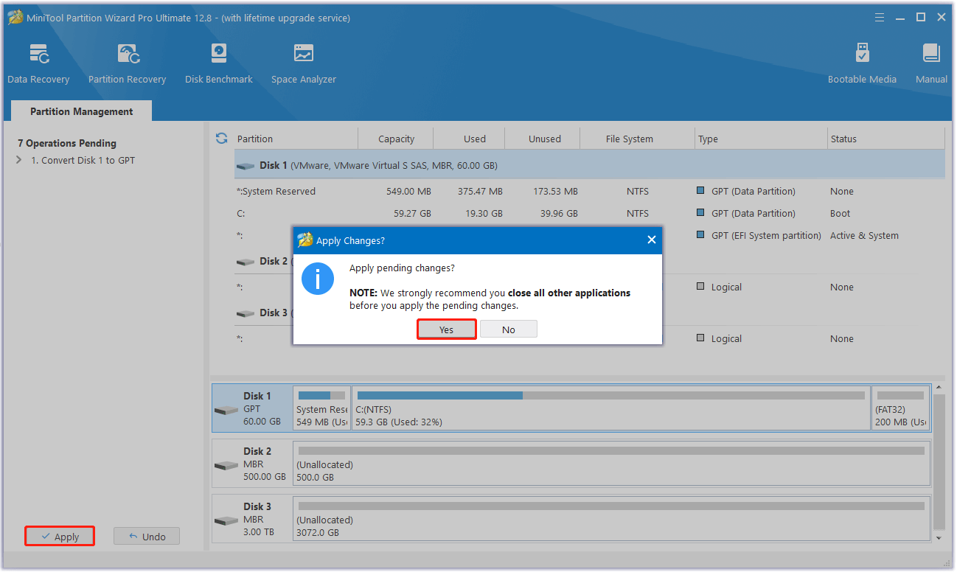Sort by the Capacity column header
957x572 pixels.
(x=396, y=139)
